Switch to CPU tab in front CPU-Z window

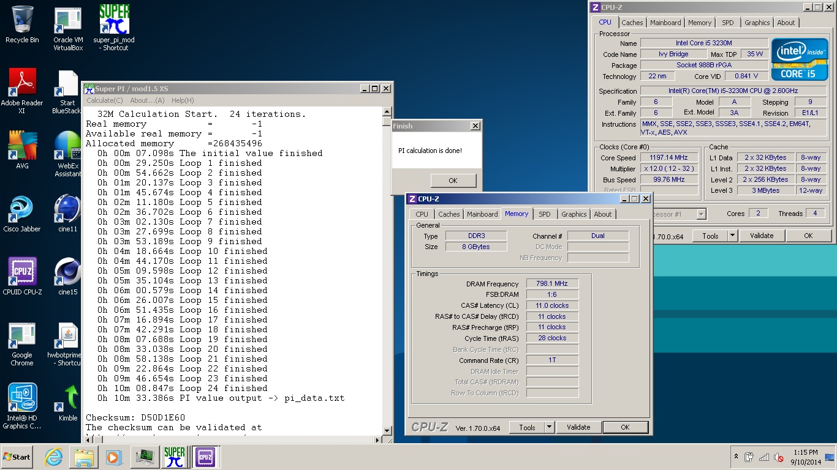[422, 214]
